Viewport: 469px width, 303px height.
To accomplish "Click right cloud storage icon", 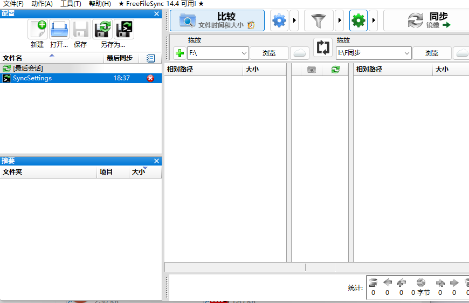I will [x=462, y=53].
